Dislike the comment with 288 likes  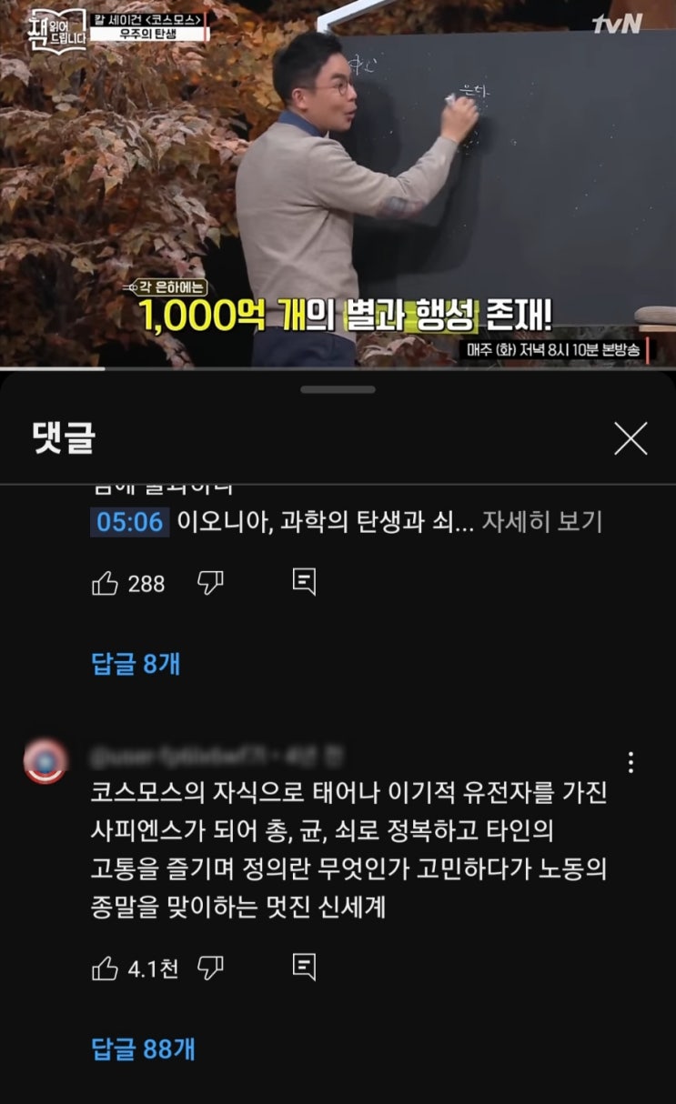point(211,583)
